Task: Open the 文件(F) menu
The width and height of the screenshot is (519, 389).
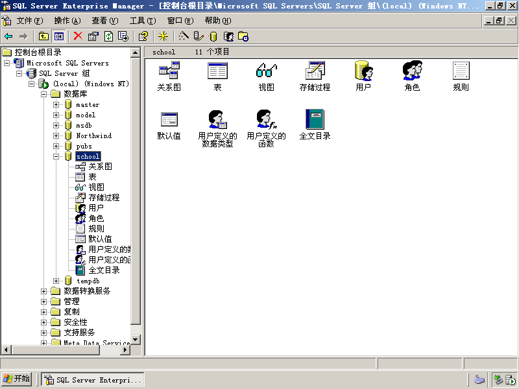Action: (x=30, y=21)
